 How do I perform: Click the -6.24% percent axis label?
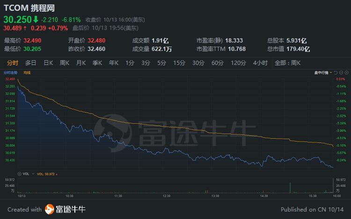click(341, 160)
